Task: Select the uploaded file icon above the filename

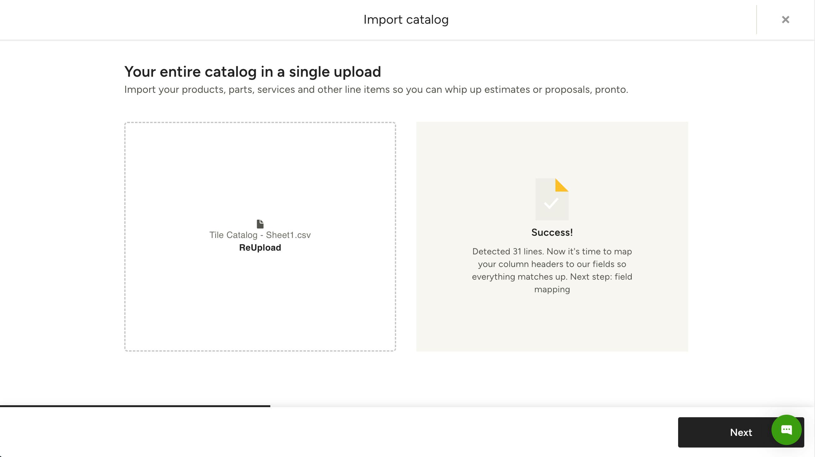Action: [x=260, y=223]
